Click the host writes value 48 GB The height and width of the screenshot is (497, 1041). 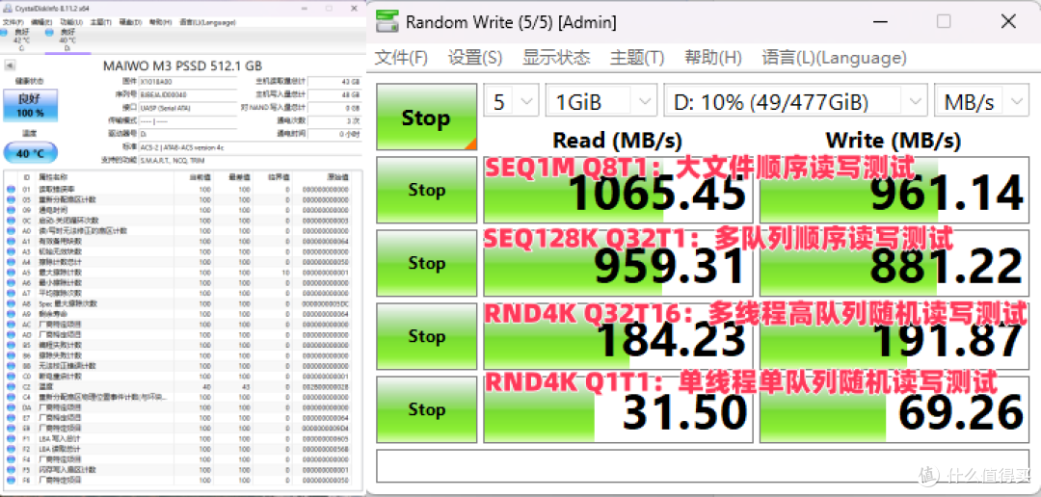334,94
